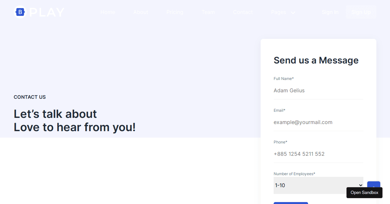Navigate to the Home menu item

tap(108, 12)
